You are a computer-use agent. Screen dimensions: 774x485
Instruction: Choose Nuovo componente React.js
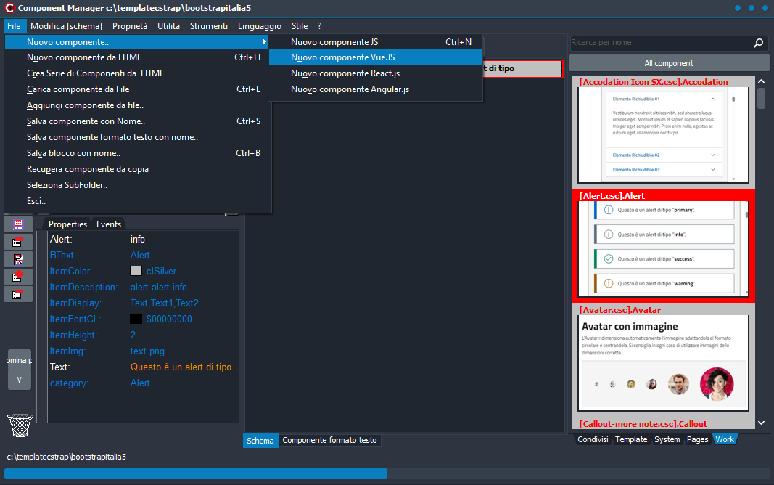coord(375,73)
